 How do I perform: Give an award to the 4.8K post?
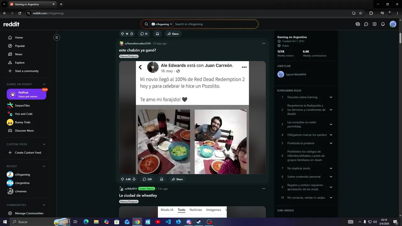tap(161, 179)
